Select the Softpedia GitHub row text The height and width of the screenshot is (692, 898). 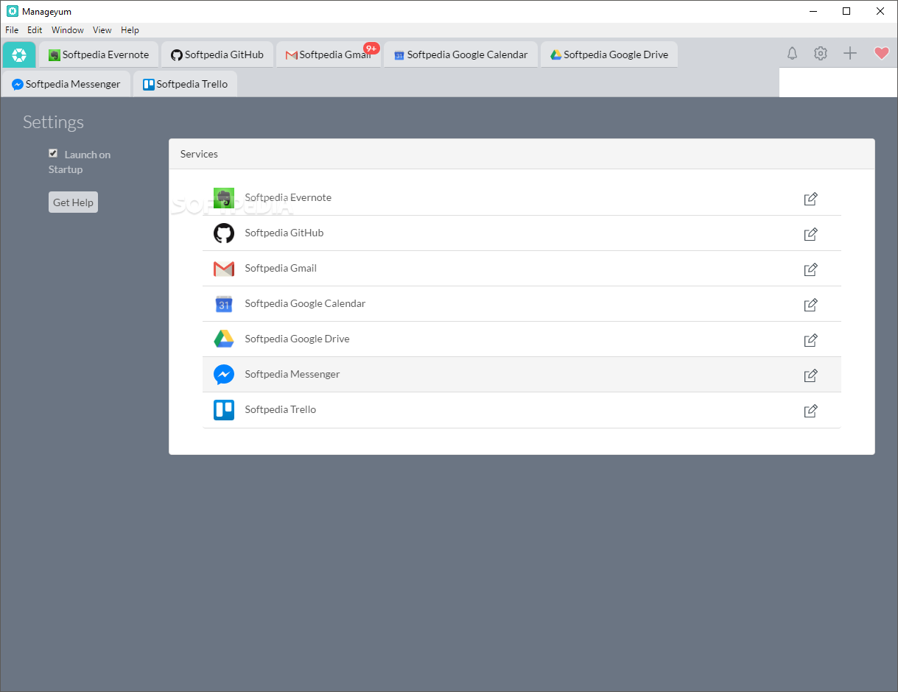pyautogui.click(x=284, y=233)
